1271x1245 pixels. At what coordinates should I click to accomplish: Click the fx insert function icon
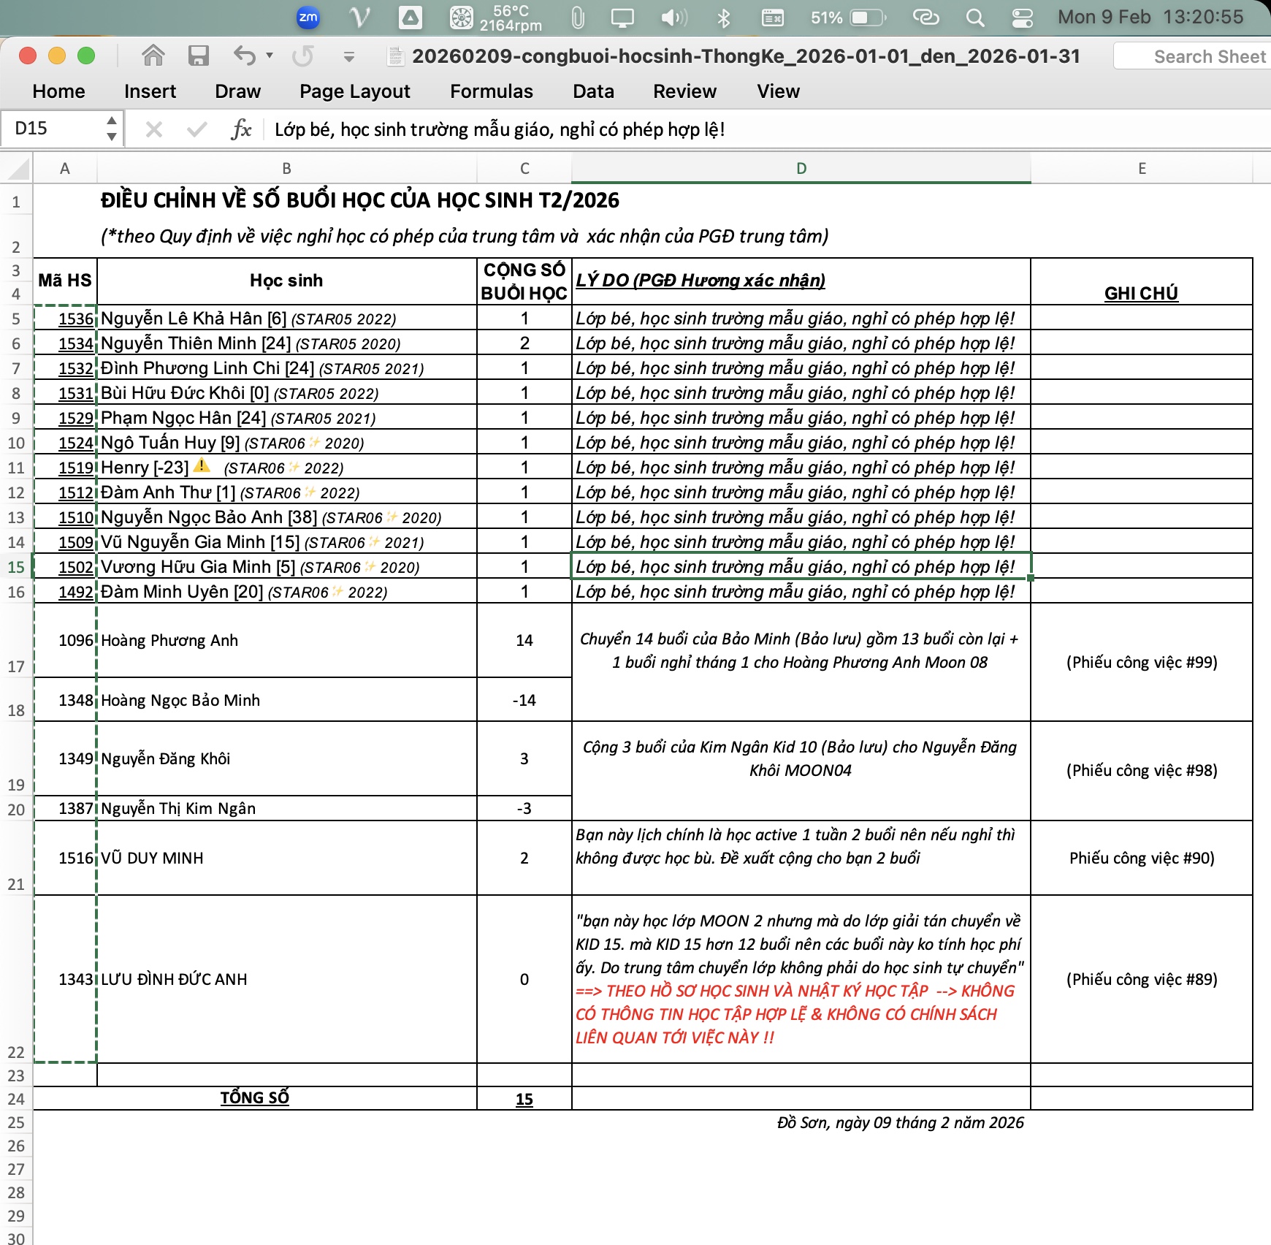pos(241,129)
